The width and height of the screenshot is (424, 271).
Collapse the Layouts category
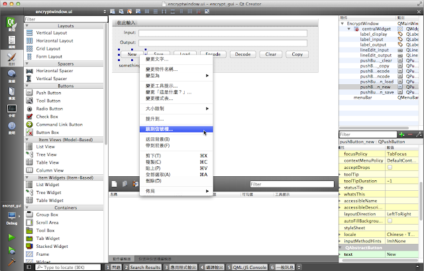tap(26, 26)
